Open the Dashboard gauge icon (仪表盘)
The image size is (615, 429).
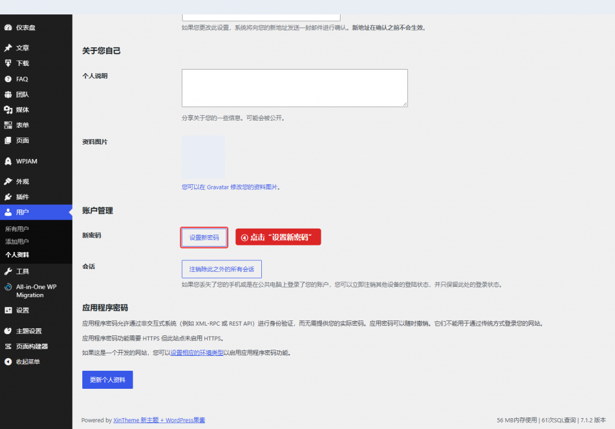pos(8,28)
